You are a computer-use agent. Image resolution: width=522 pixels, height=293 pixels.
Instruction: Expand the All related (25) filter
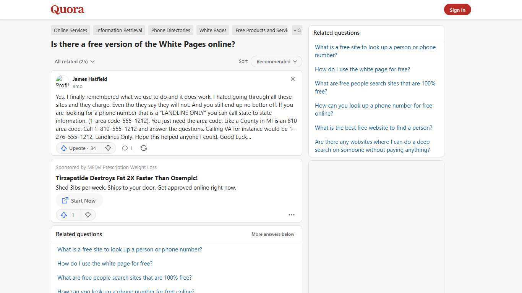point(75,61)
